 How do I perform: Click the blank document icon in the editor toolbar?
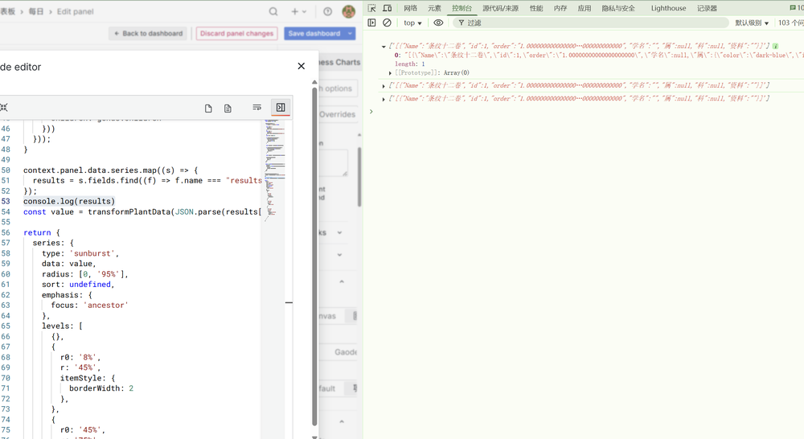click(208, 109)
